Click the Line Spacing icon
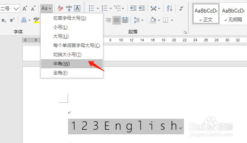The image size is (247, 143). 136,20
